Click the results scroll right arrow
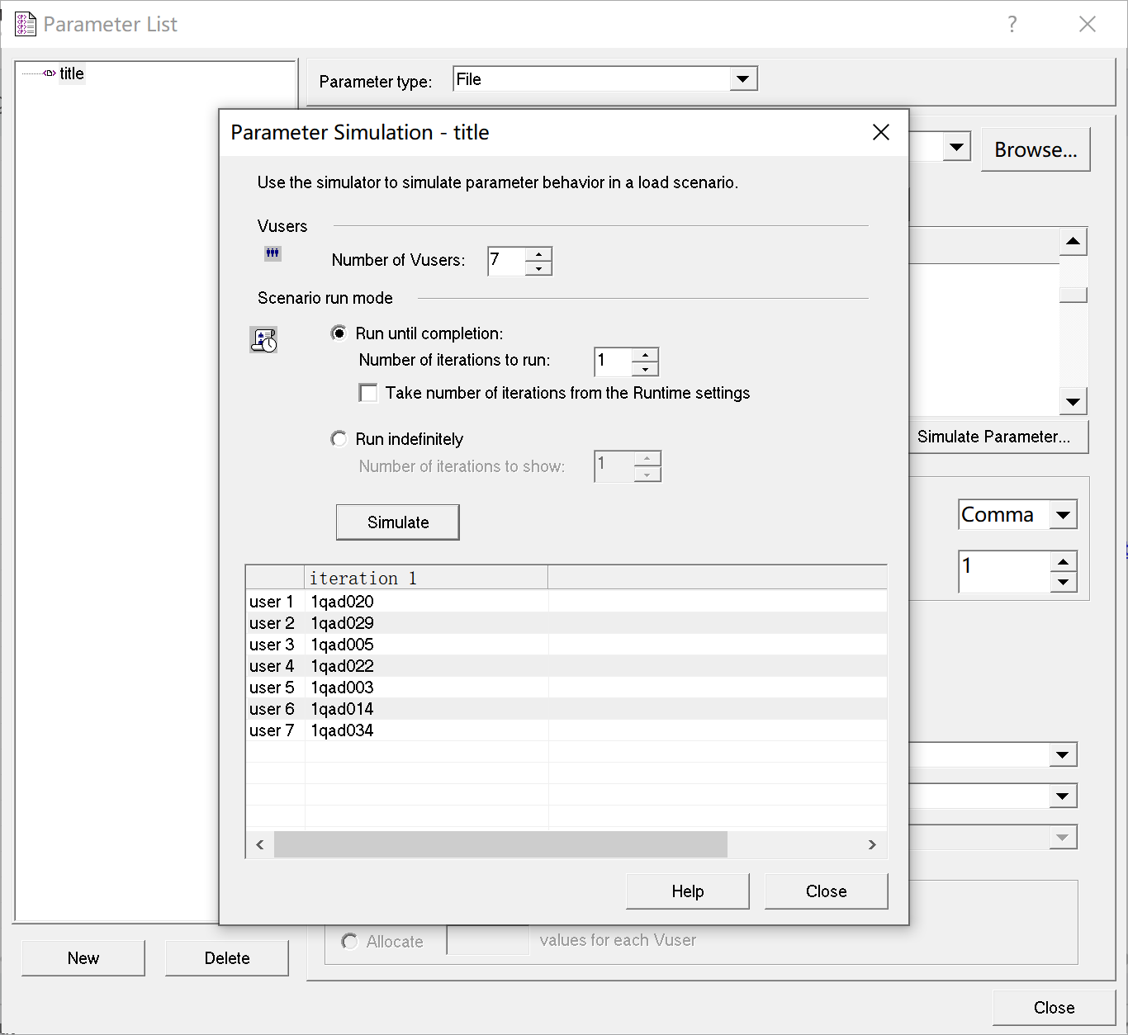1128x1035 pixels. (x=872, y=844)
